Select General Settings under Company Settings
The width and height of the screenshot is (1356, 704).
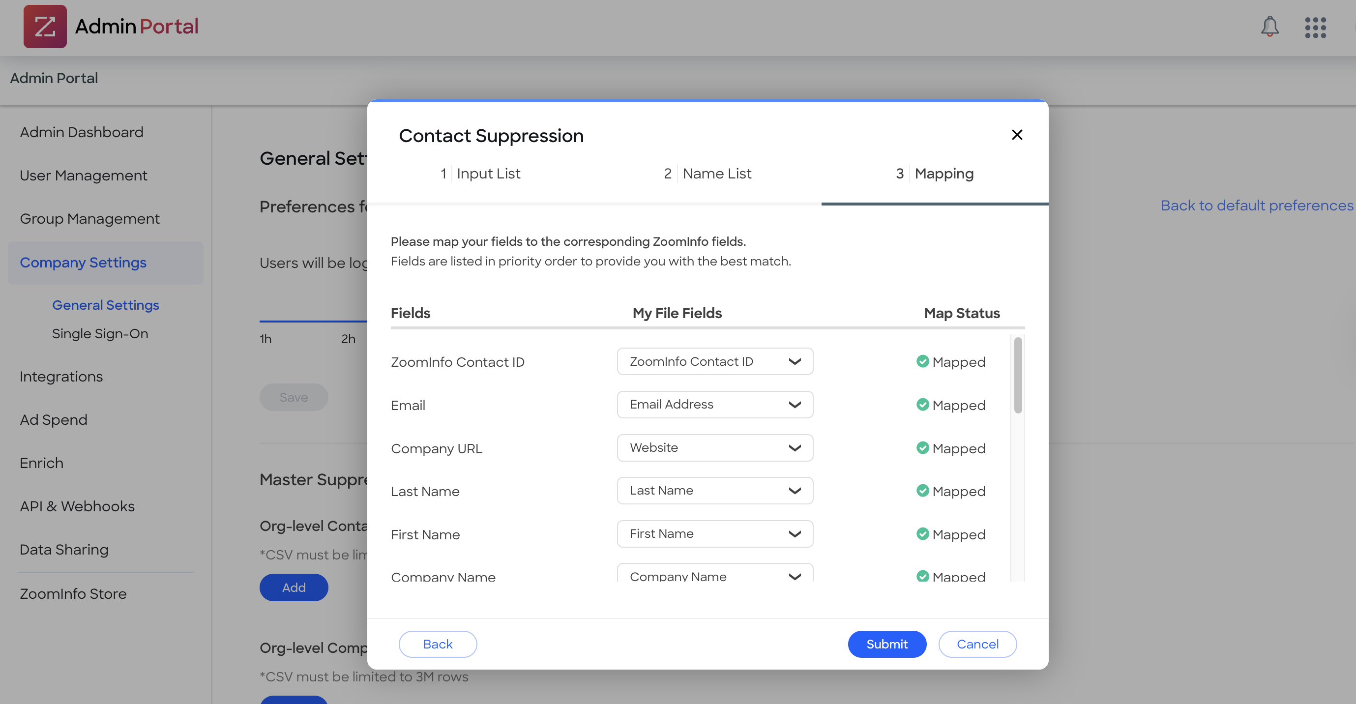pos(105,305)
